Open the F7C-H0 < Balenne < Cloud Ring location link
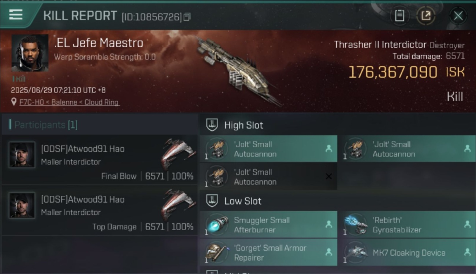 tap(70, 102)
